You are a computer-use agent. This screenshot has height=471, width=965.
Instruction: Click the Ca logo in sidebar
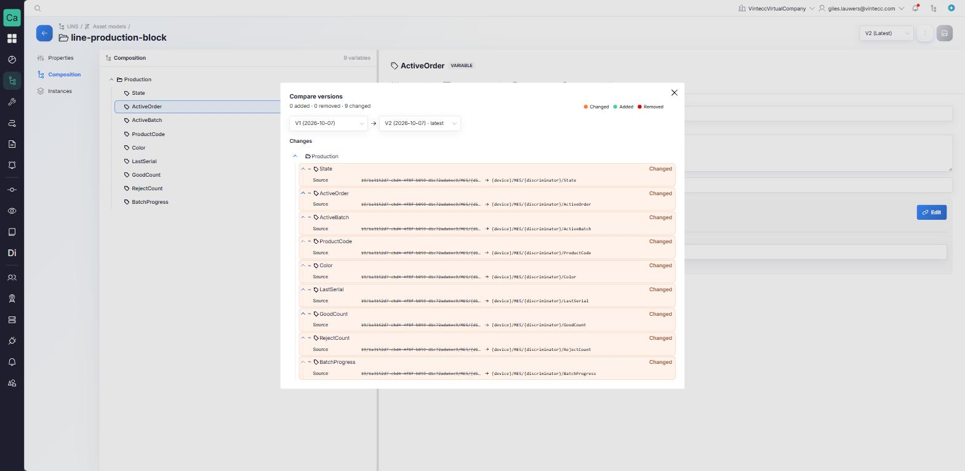coord(12,17)
